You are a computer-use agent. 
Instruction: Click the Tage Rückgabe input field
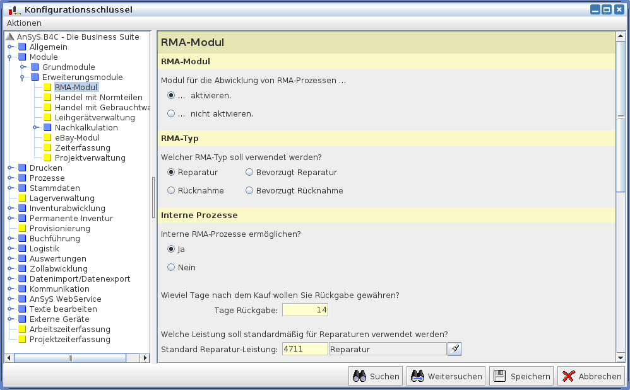(x=305, y=310)
